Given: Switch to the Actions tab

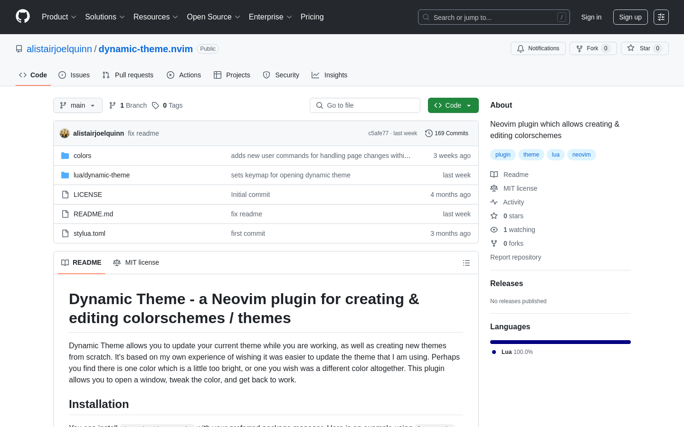Looking at the screenshot, I should [x=184, y=75].
